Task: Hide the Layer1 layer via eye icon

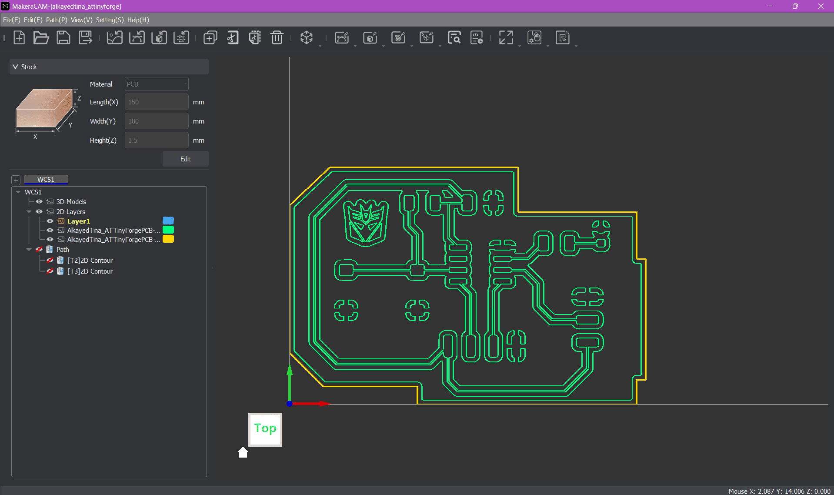Action: coord(50,221)
